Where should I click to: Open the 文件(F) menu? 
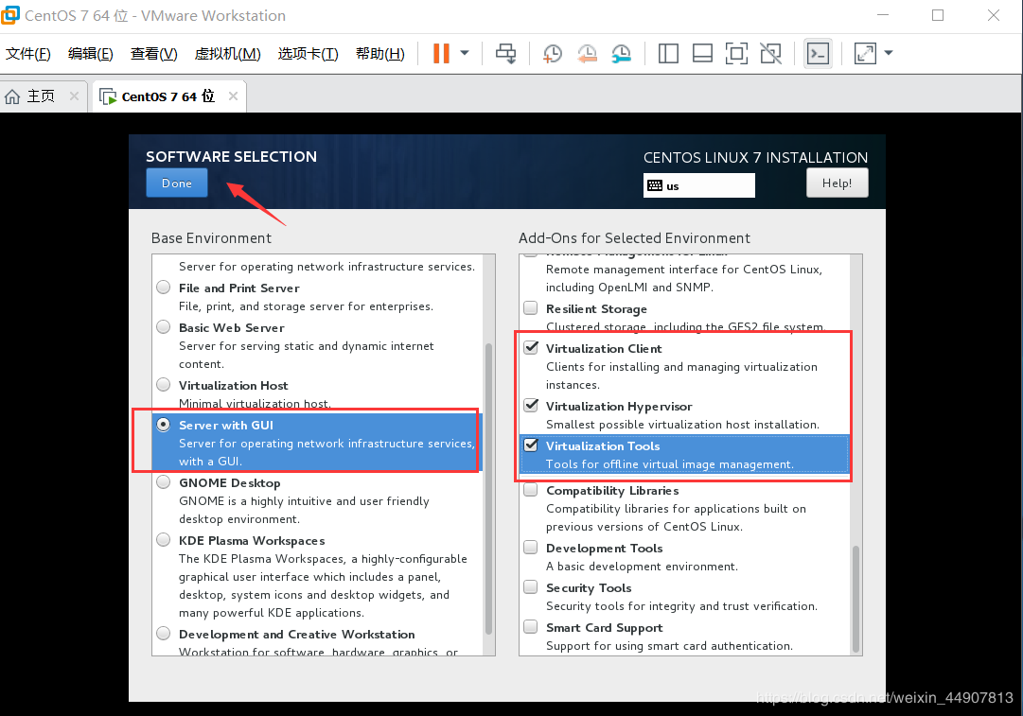[28, 54]
